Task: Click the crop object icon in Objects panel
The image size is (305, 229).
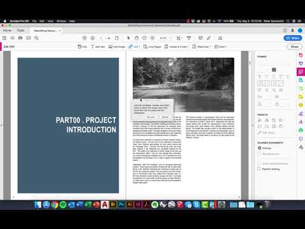Action: [x=274, y=120]
